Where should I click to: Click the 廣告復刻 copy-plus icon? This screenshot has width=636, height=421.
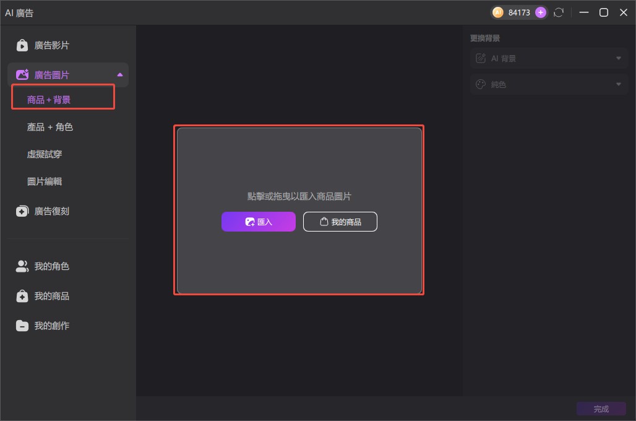(x=22, y=211)
